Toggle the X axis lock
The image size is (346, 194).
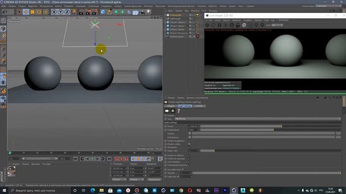coord(54,12)
